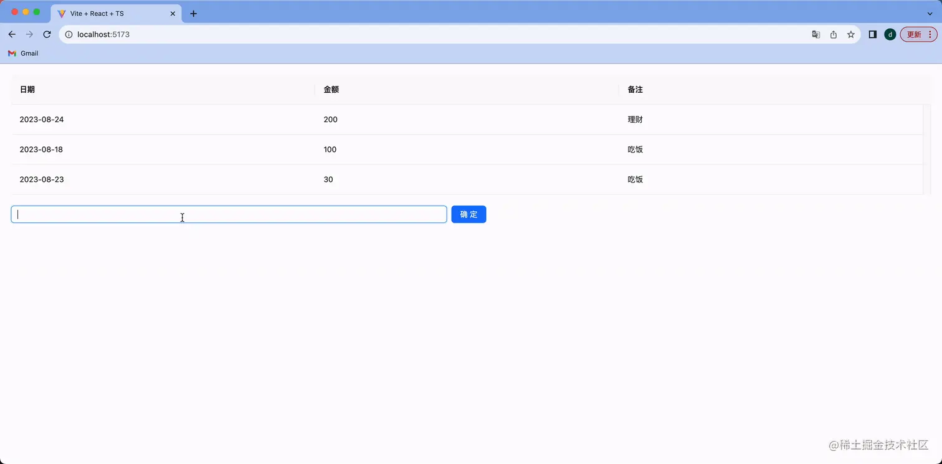Click the back navigation arrow
The width and height of the screenshot is (942, 464).
click(12, 34)
